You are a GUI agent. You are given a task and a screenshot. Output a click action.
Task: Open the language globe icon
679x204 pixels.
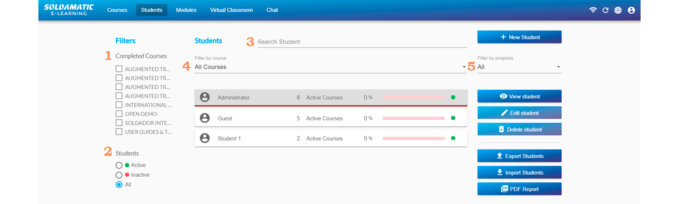(x=618, y=10)
